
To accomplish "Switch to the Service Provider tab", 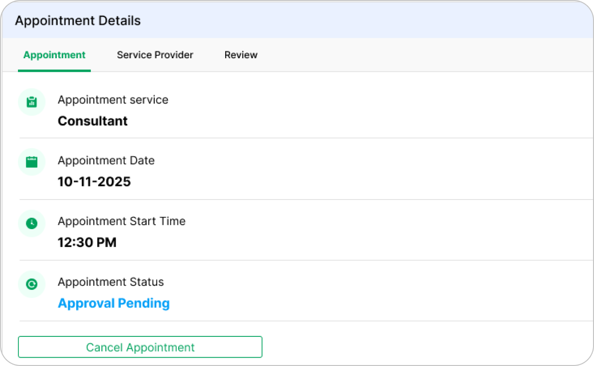I will click(155, 55).
